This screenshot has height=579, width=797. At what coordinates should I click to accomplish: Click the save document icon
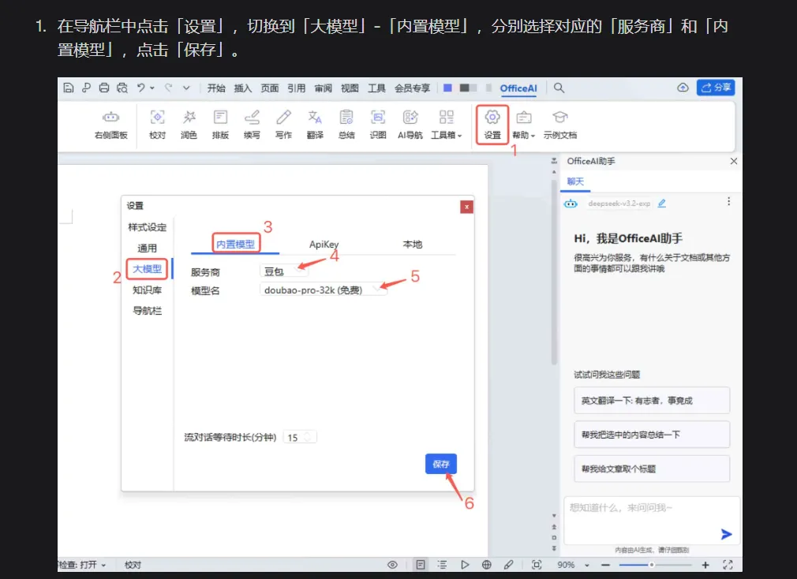[x=68, y=88]
